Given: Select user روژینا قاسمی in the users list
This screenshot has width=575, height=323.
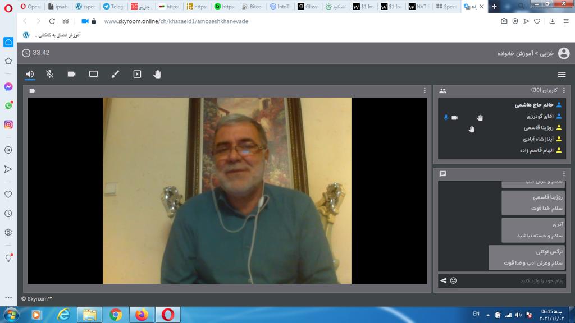Looking at the screenshot, I should [x=538, y=127].
